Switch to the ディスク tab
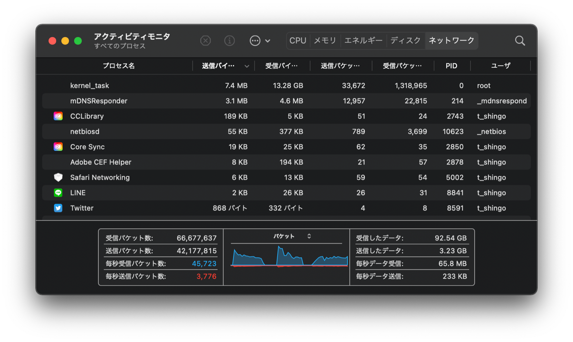Viewport: 573px width, 342px height. 406,41
